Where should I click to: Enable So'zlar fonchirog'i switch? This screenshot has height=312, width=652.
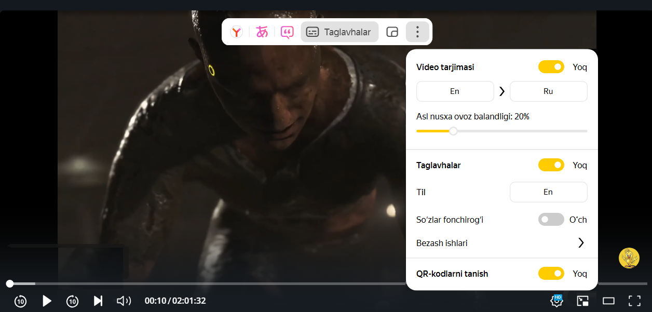[x=551, y=220]
